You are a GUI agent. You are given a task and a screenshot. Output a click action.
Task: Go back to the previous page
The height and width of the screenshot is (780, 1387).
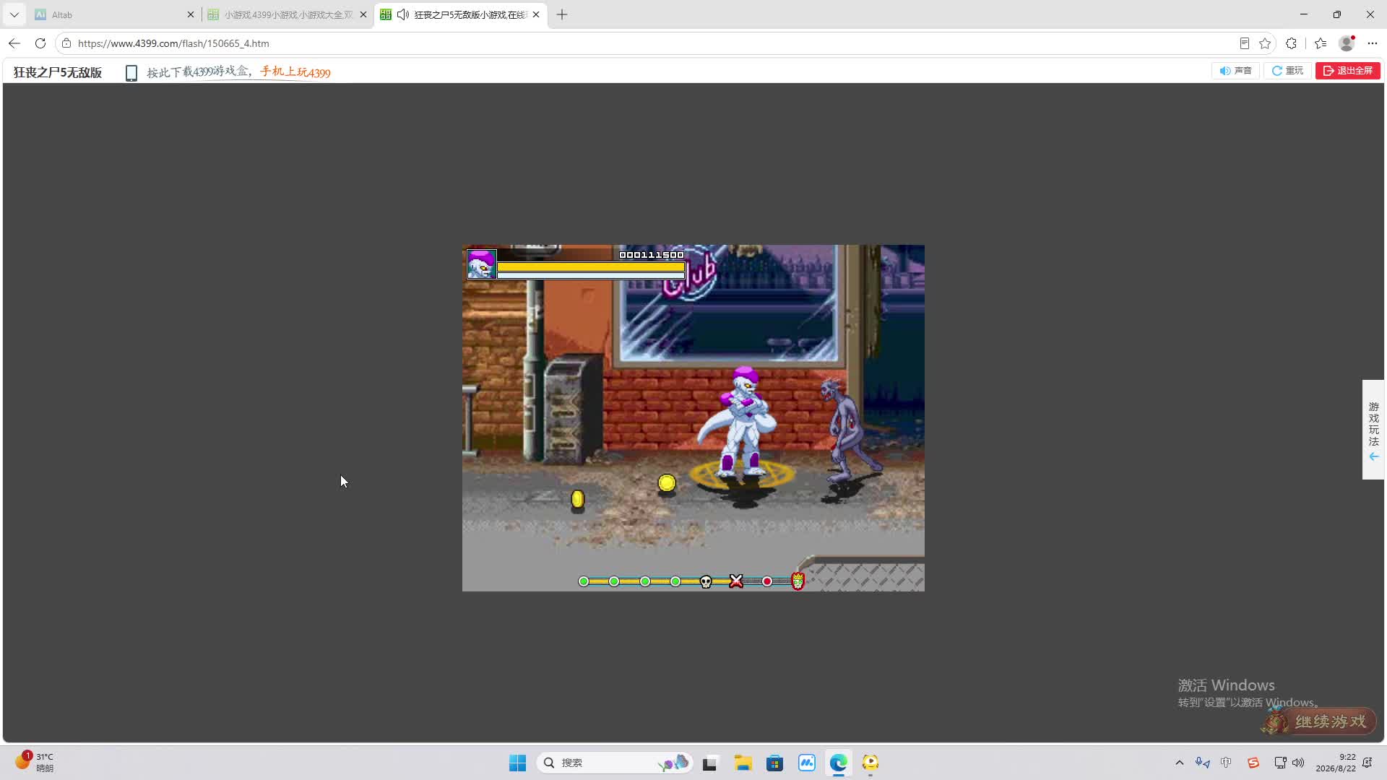pyautogui.click(x=14, y=43)
